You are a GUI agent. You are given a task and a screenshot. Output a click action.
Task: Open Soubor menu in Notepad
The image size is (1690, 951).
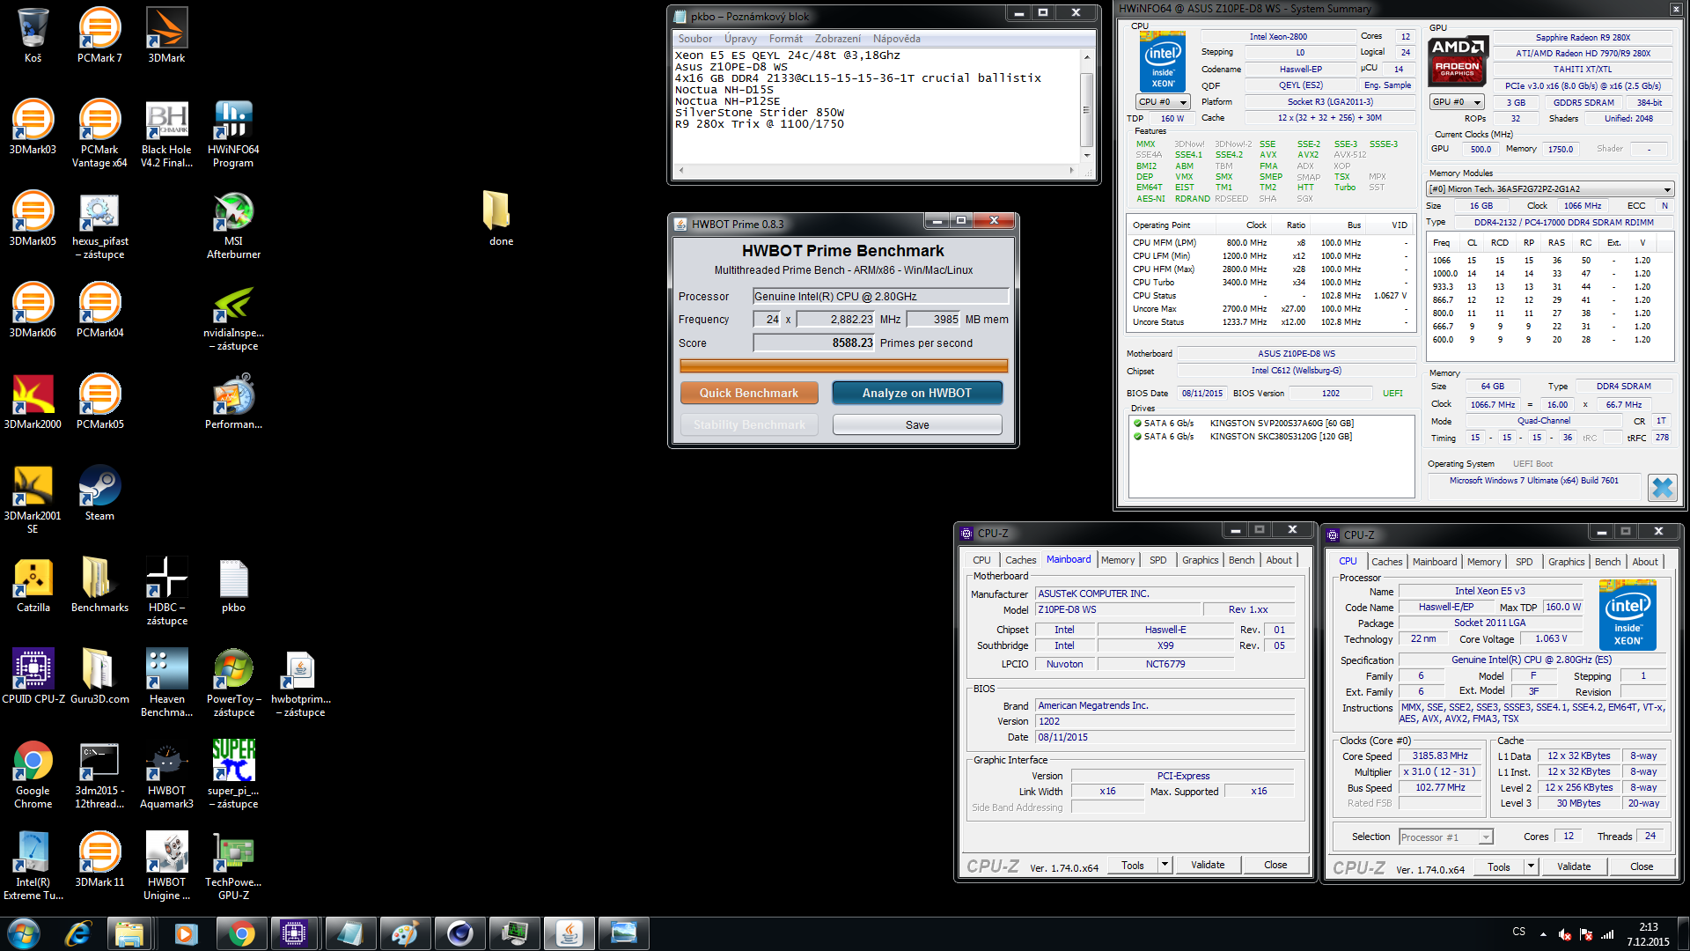coord(694,39)
